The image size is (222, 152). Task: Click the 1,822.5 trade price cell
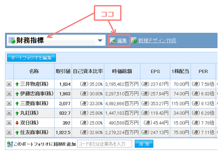click(63, 133)
